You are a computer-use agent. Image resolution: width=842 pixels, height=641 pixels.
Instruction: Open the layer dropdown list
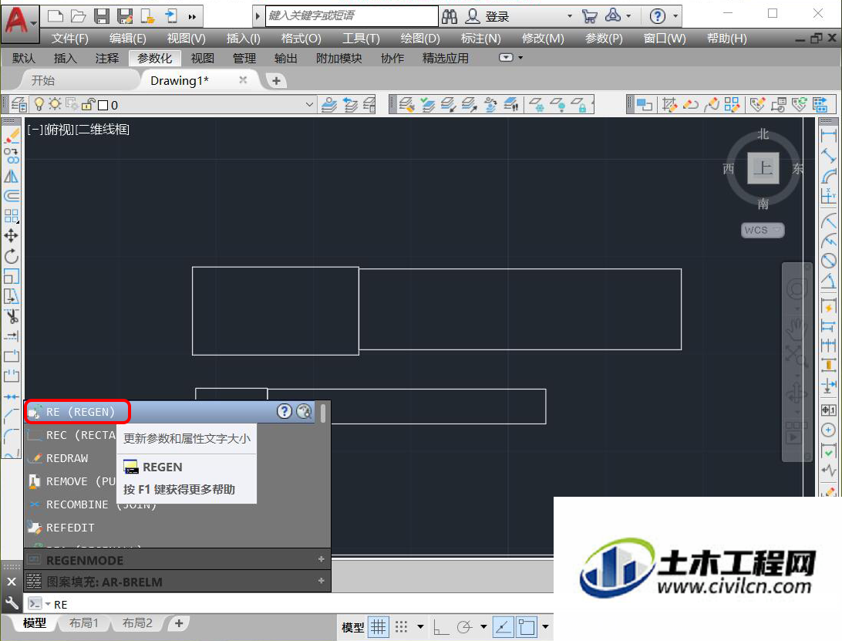(309, 104)
